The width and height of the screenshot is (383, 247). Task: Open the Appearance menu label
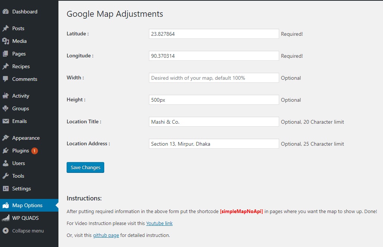(x=26, y=138)
